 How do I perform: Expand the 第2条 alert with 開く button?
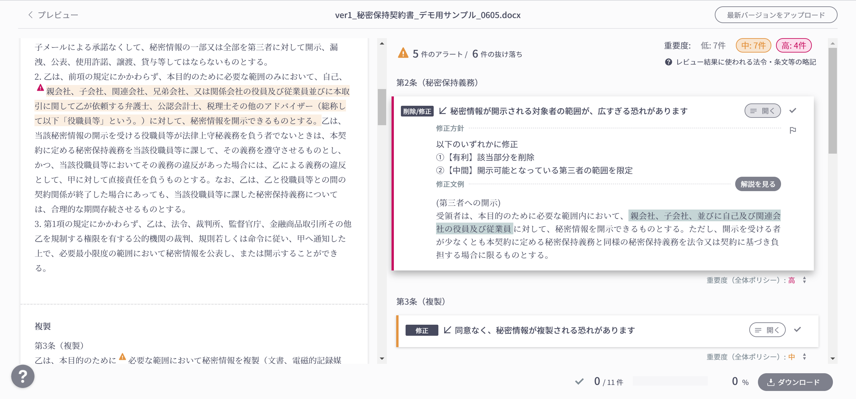click(762, 111)
